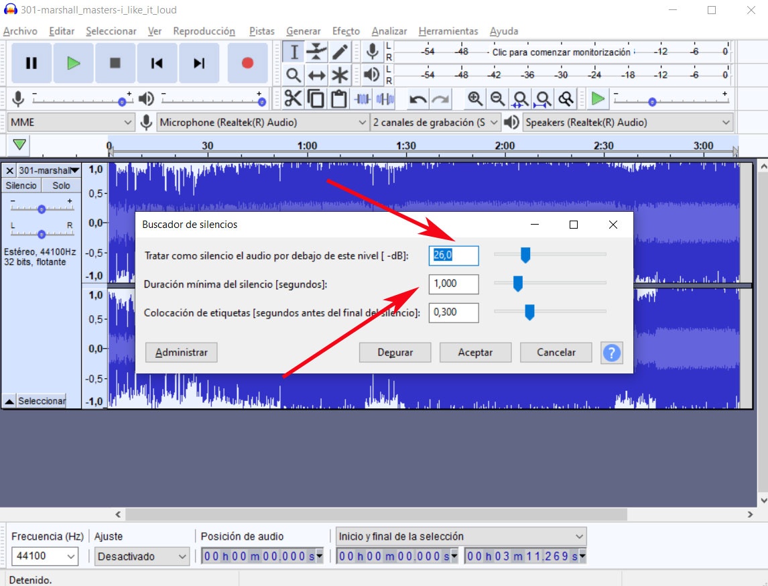The height and width of the screenshot is (586, 768).
Task: Select the Time Shift tool
Action: pos(317,76)
